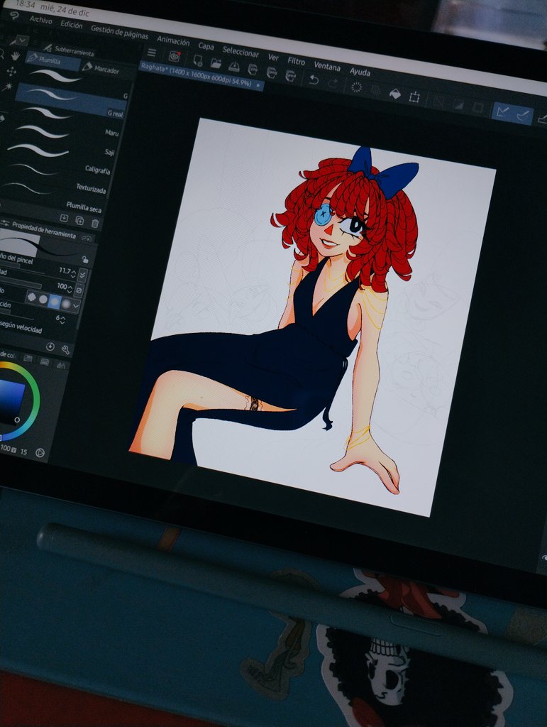Select the Move layer tool
The width and height of the screenshot is (547, 727).
click(x=11, y=71)
